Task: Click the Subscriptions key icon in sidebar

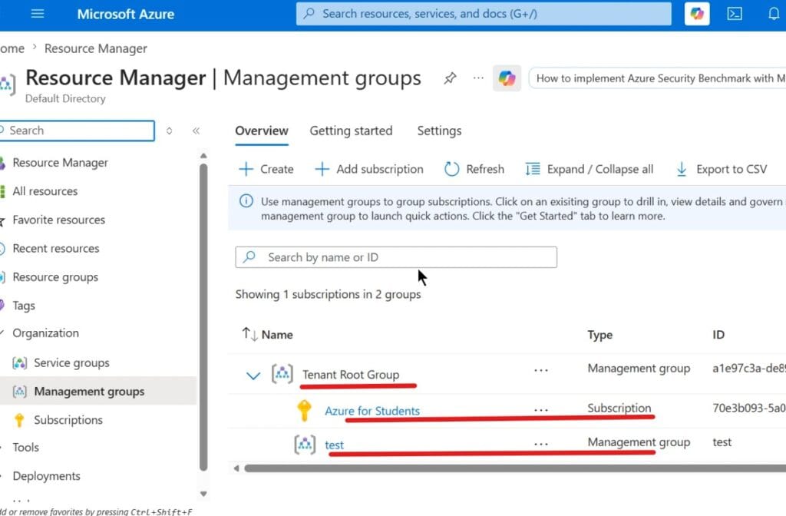Action: (19, 420)
